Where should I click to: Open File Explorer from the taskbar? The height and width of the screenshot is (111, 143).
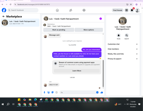click(30, 100)
